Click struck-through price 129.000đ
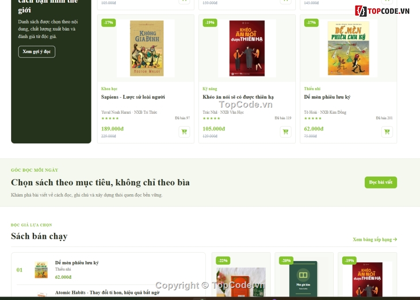Screen dimensions: 420x300 210,136
